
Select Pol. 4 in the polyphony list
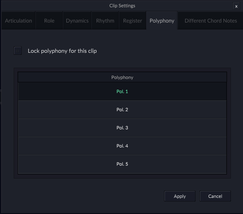point(122,146)
